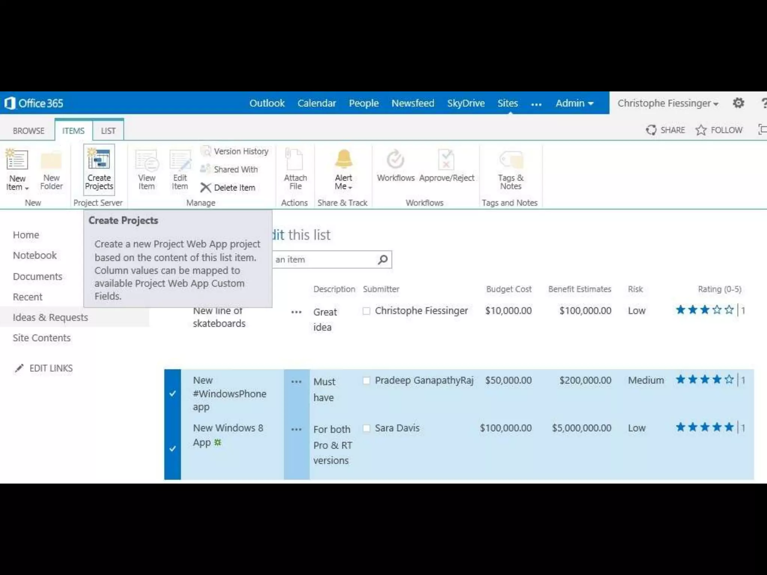The image size is (767, 575).
Task: Open the Site Contents link
Action: pyautogui.click(x=42, y=338)
